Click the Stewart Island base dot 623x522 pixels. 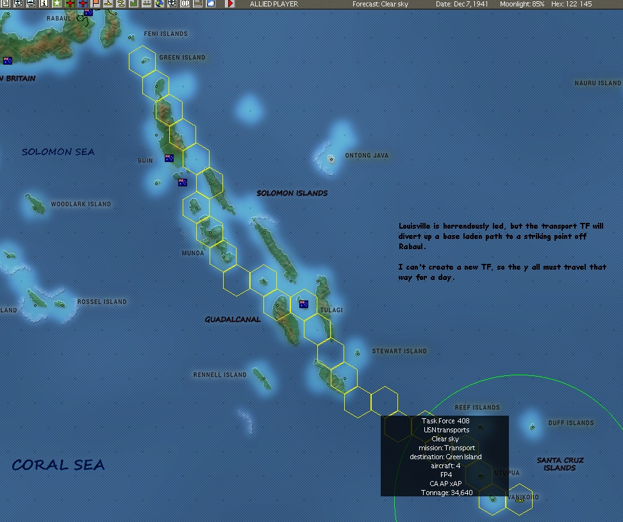pyautogui.click(x=357, y=353)
